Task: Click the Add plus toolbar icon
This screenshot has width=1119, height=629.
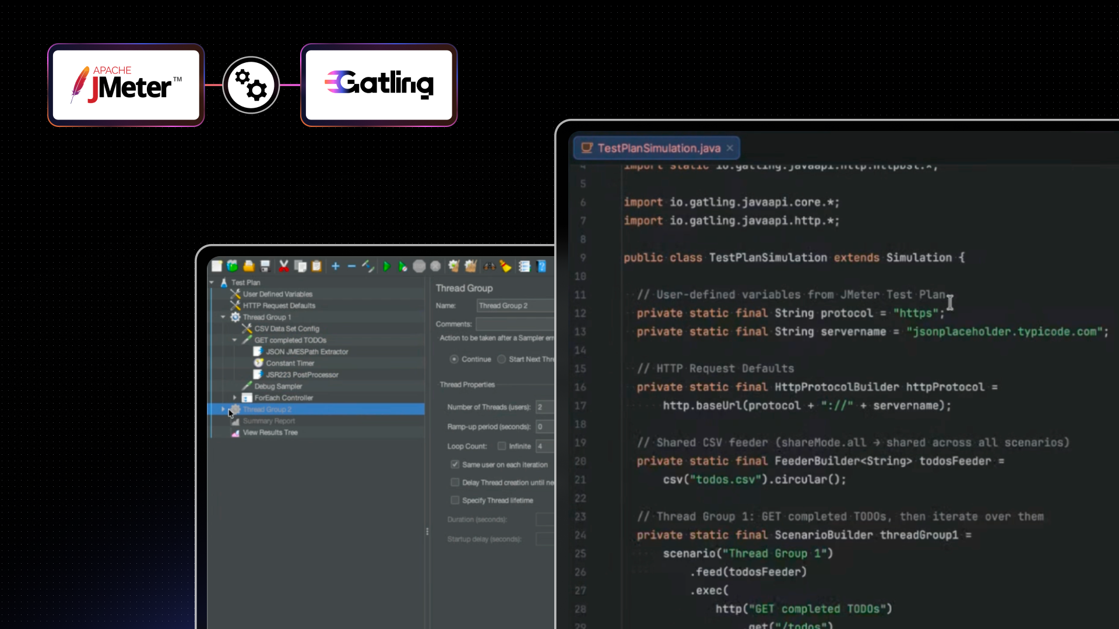Action: tap(335, 266)
